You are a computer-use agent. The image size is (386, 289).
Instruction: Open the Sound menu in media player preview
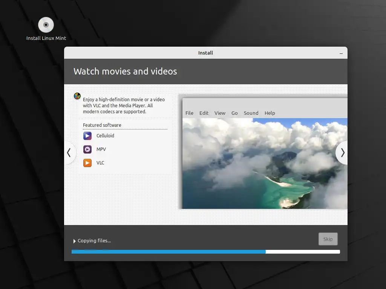(x=251, y=113)
